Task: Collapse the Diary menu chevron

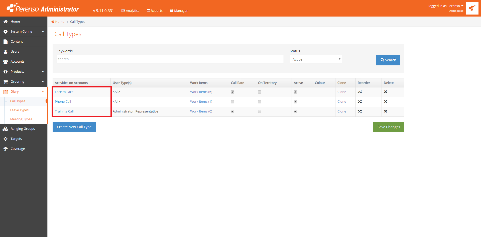Action: click(43, 92)
